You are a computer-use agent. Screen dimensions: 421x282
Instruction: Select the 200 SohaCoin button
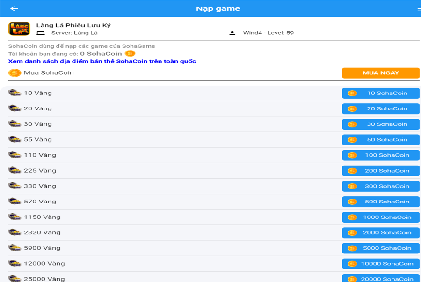coord(381,171)
